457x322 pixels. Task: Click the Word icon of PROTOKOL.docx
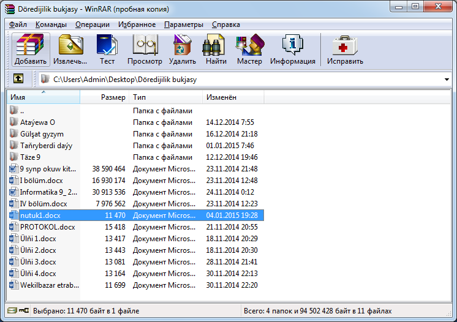(13, 227)
